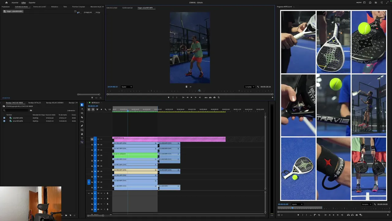Screen dimensions: 392x221
Task: Open the MOVIE workspace selector
Action: coord(359,2)
